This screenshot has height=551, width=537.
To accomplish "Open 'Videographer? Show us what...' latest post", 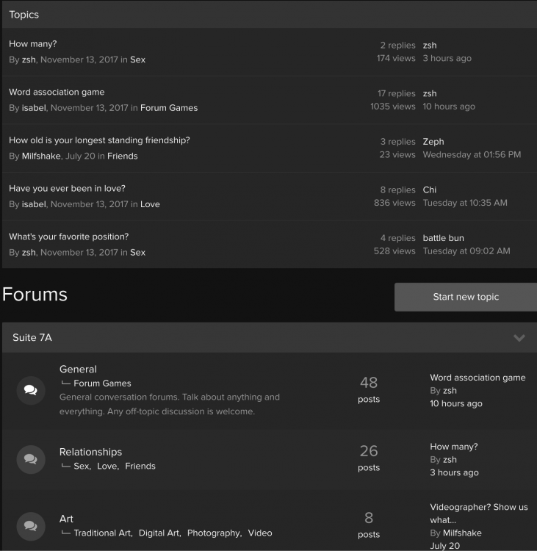I will tap(478, 513).
